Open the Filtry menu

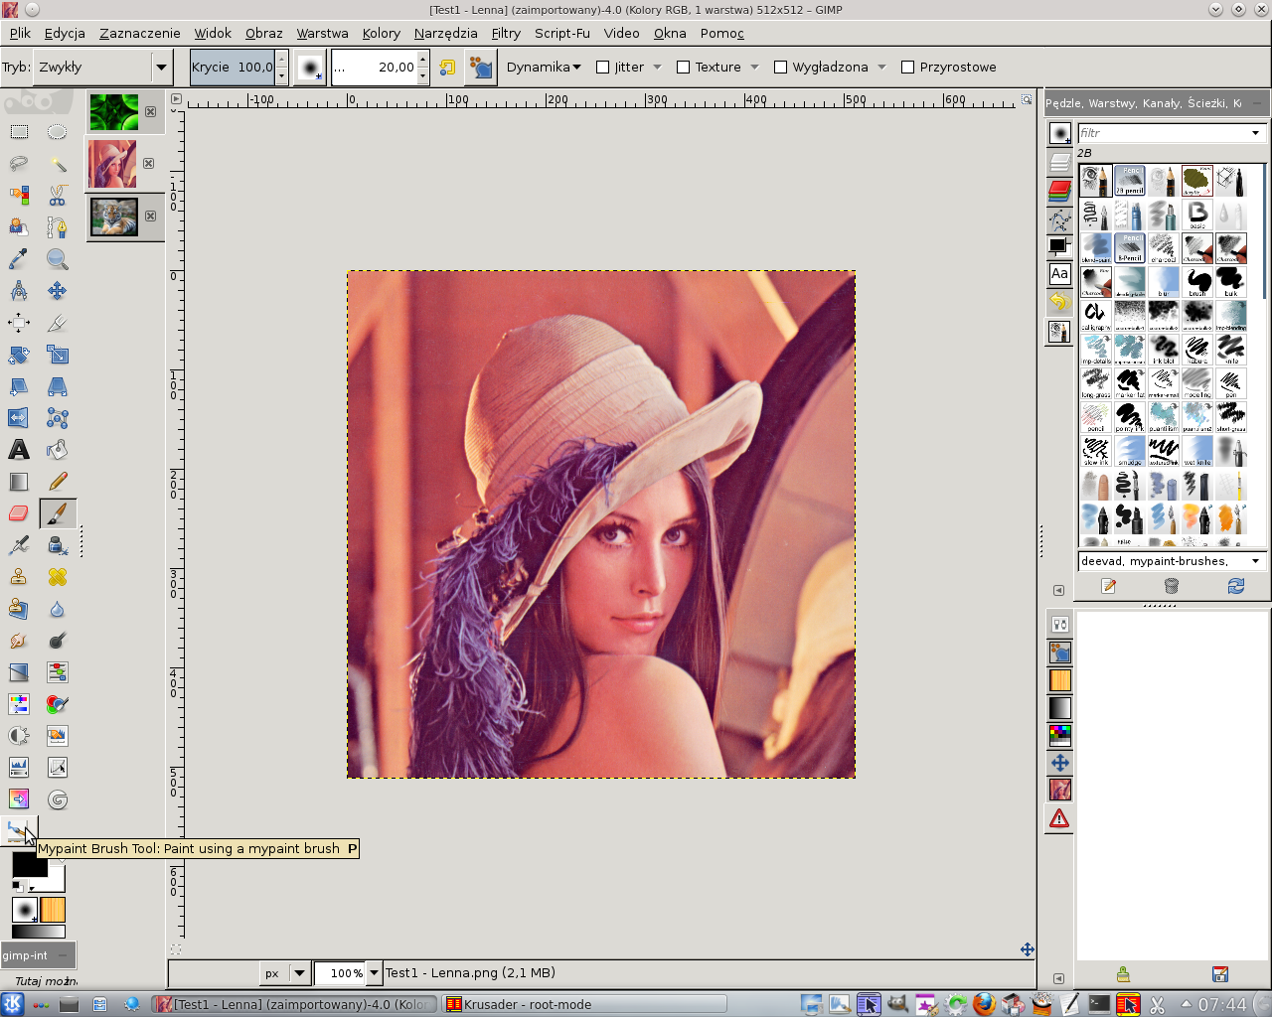[x=506, y=33]
